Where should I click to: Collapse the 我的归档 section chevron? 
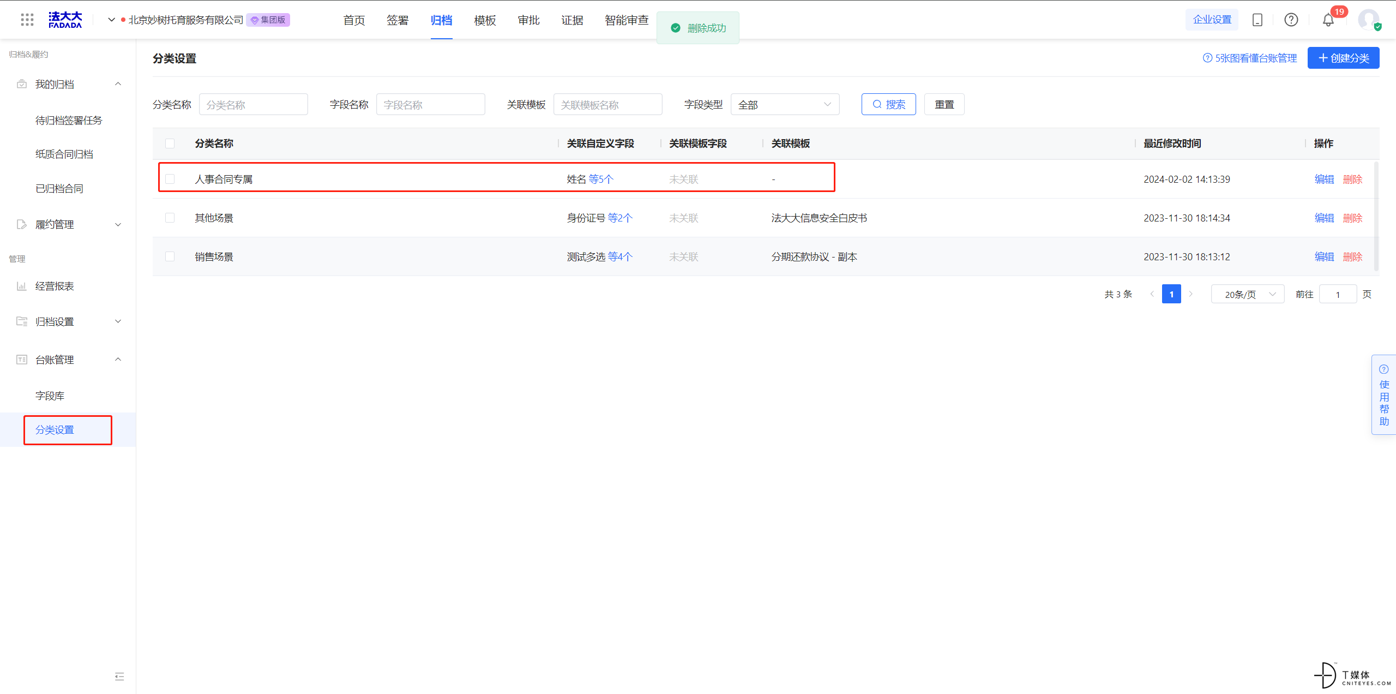pos(118,84)
